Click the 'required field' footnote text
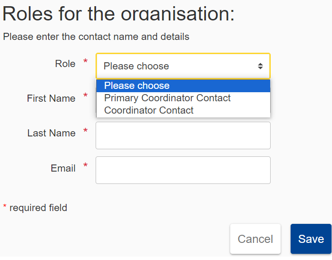 click(x=38, y=208)
